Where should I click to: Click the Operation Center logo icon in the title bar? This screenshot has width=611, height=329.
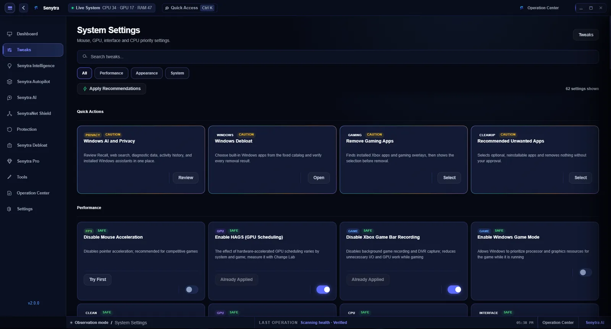(522, 8)
